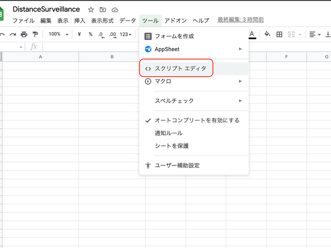This screenshot has height=248, width=331.
Task: Star the DistanceSurveillance document
Action: click(91, 10)
